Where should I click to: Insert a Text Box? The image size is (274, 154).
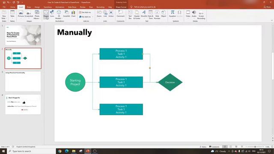tap(130, 15)
